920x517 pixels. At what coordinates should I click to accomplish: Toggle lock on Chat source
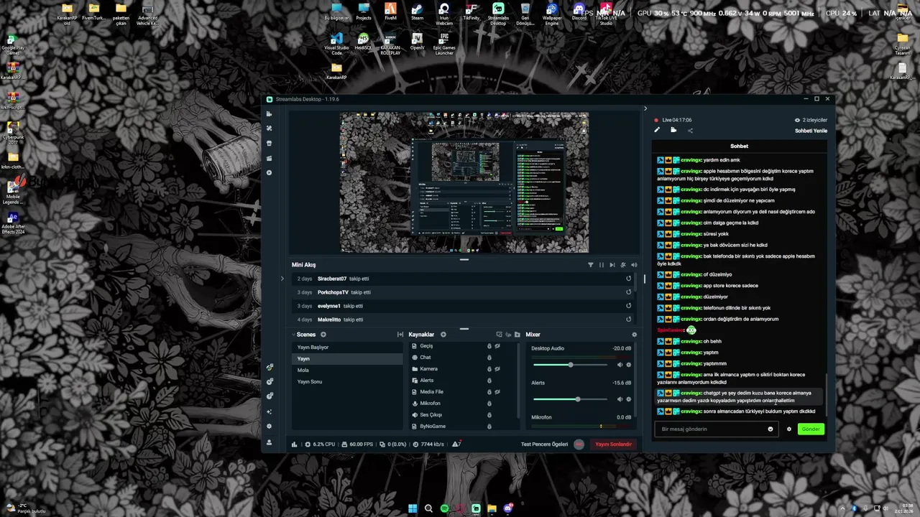(489, 358)
